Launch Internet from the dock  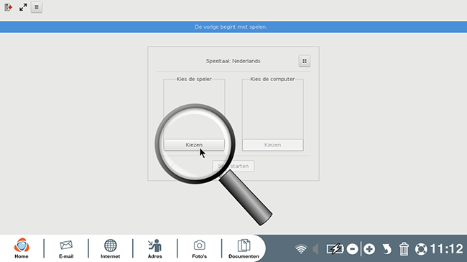click(110, 248)
